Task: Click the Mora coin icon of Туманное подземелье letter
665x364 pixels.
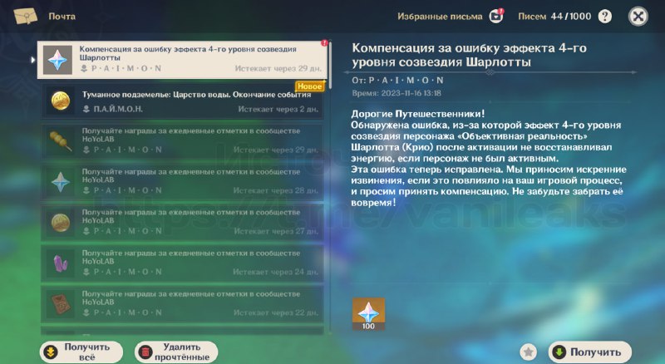Action: [60, 101]
